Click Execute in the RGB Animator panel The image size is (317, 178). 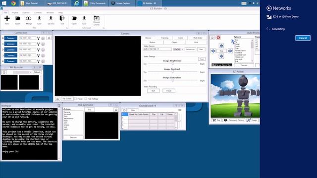(x=73, y=137)
